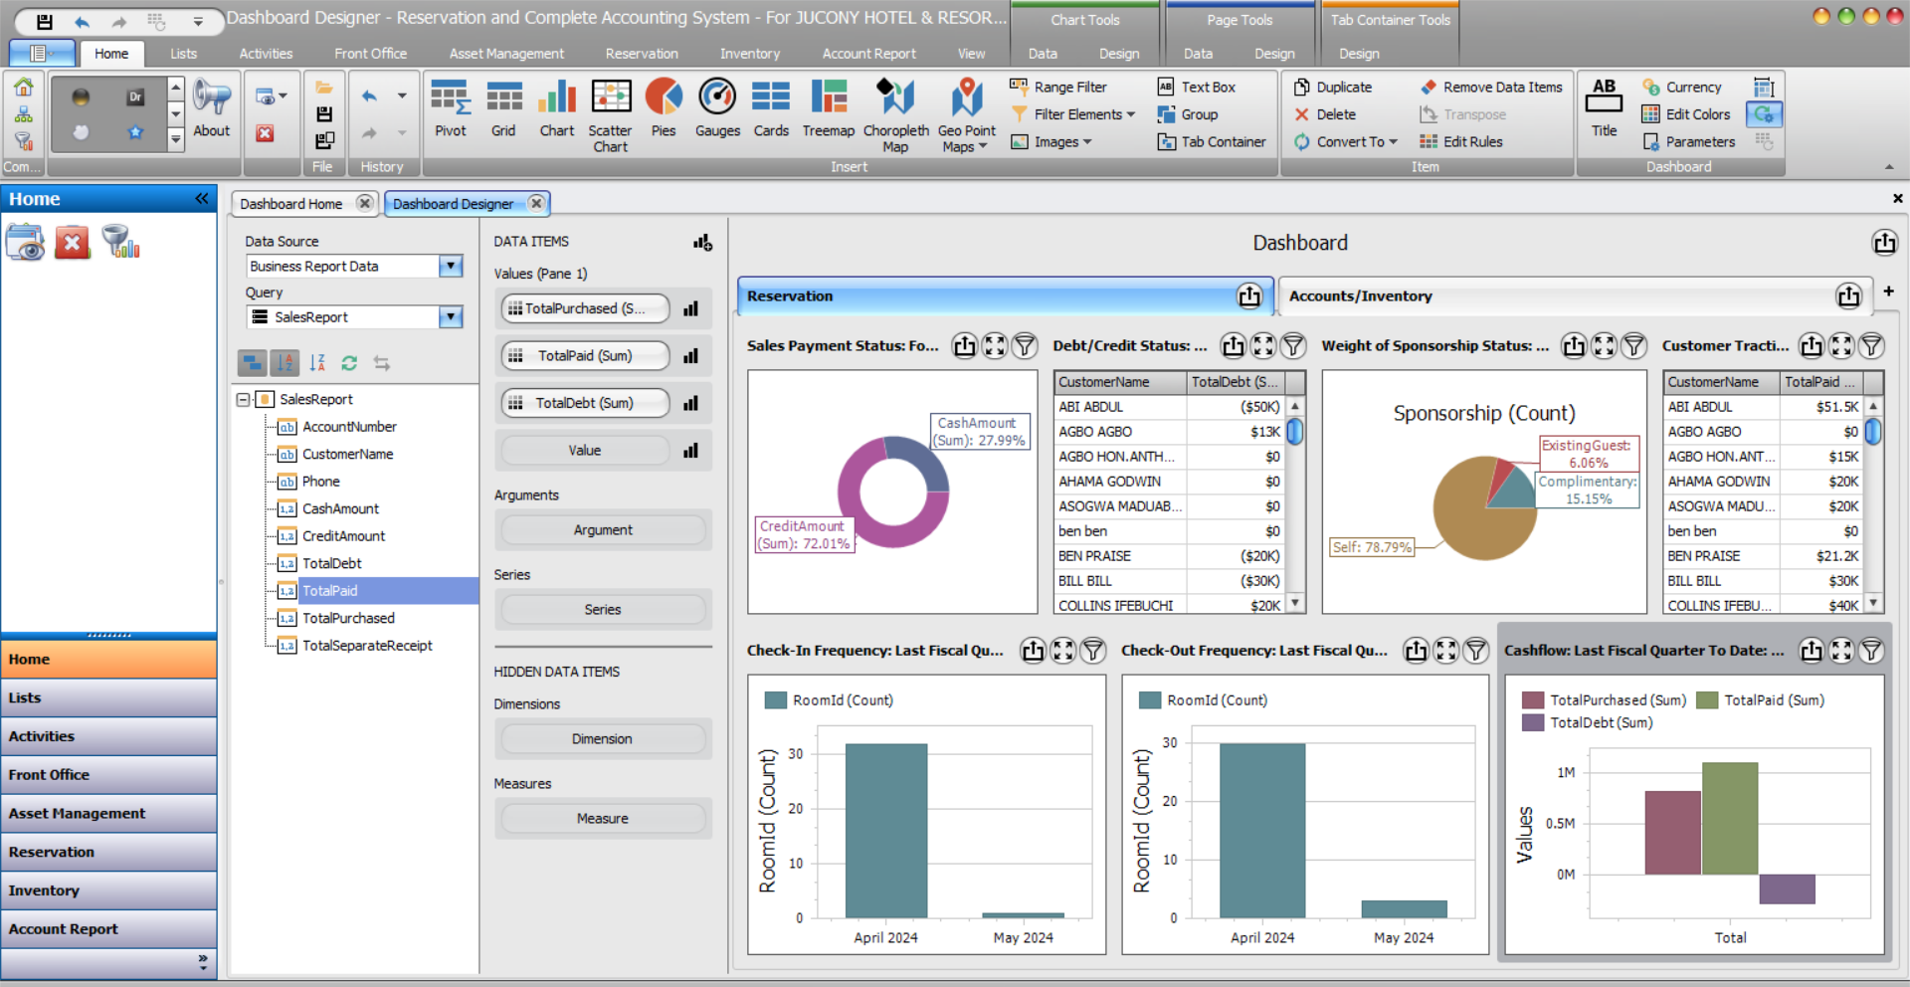The height and width of the screenshot is (987, 1910).
Task: Toggle field sort ascending button
Action: [x=286, y=363]
